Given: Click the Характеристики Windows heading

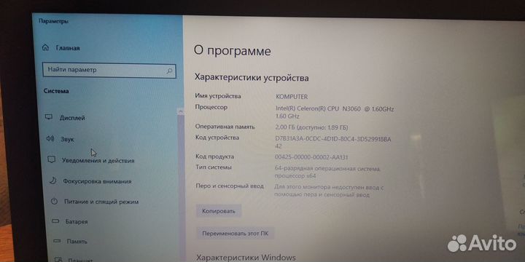Looking at the screenshot, I should click(x=246, y=258).
